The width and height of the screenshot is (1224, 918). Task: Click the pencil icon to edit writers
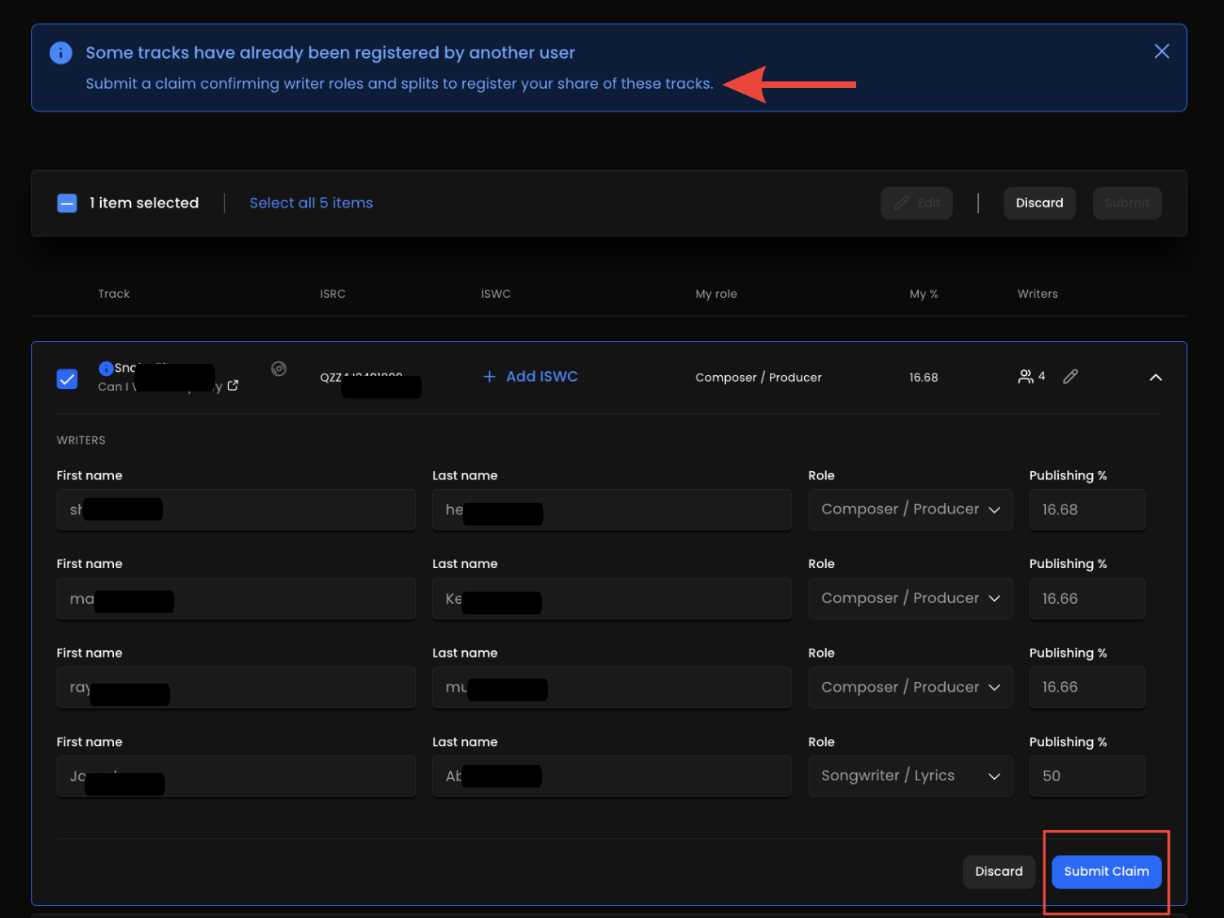pyautogui.click(x=1070, y=376)
